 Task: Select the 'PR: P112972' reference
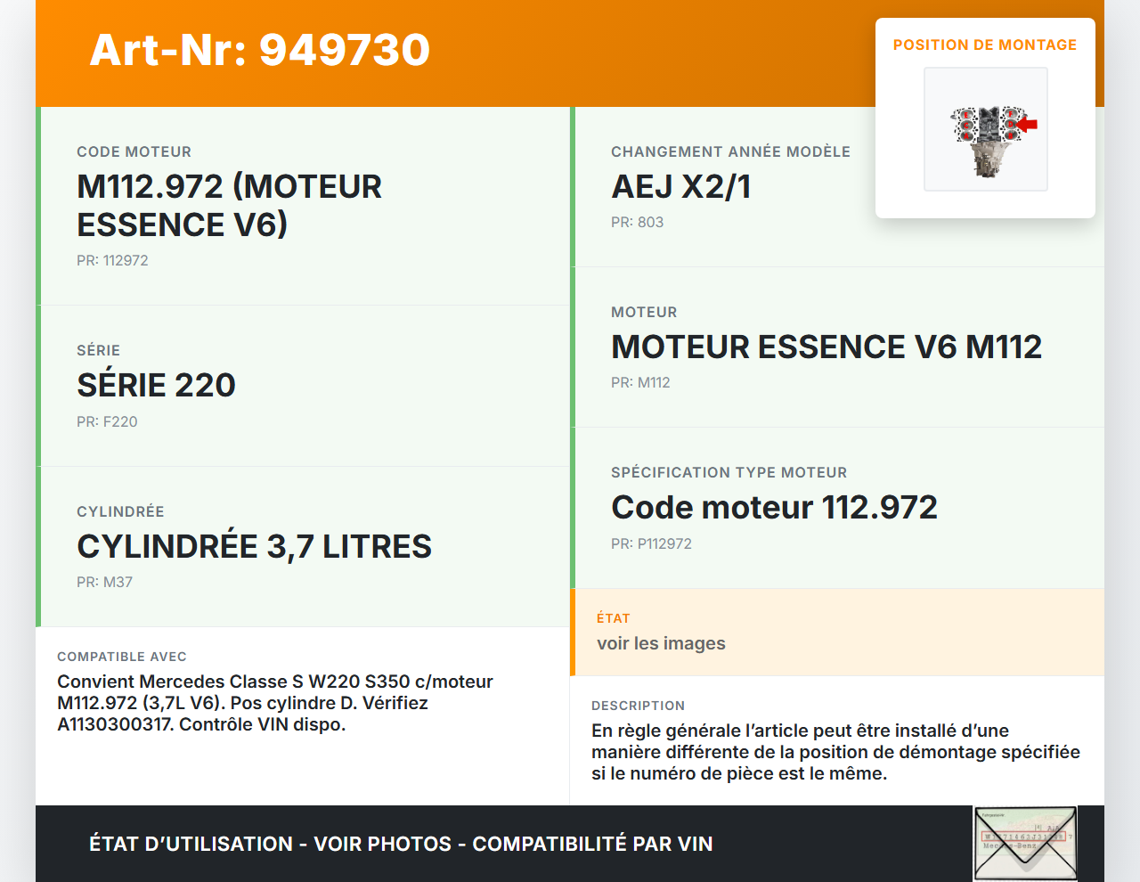point(651,544)
